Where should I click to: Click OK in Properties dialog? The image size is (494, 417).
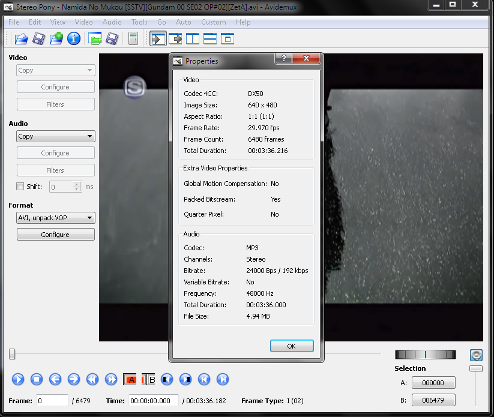click(292, 346)
